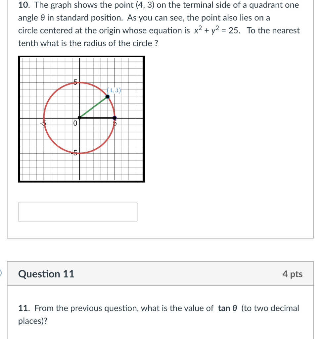This screenshot has height=339, width=323.
Task: Select the green terminal side segment
Action: tap(94, 107)
